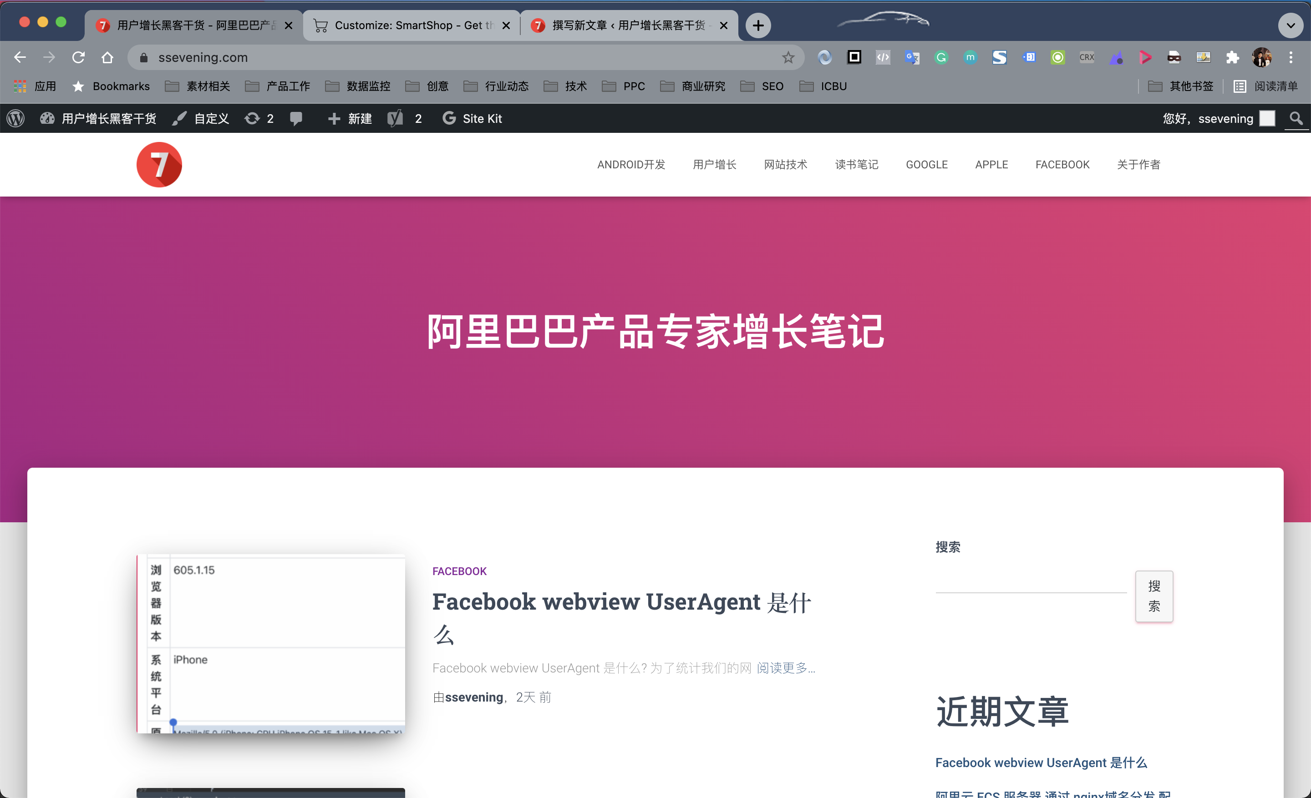The width and height of the screenshot is (1311, 798).
Task: Click the comments bubble icon in admin bar
Action: click(x=296, y=118)
